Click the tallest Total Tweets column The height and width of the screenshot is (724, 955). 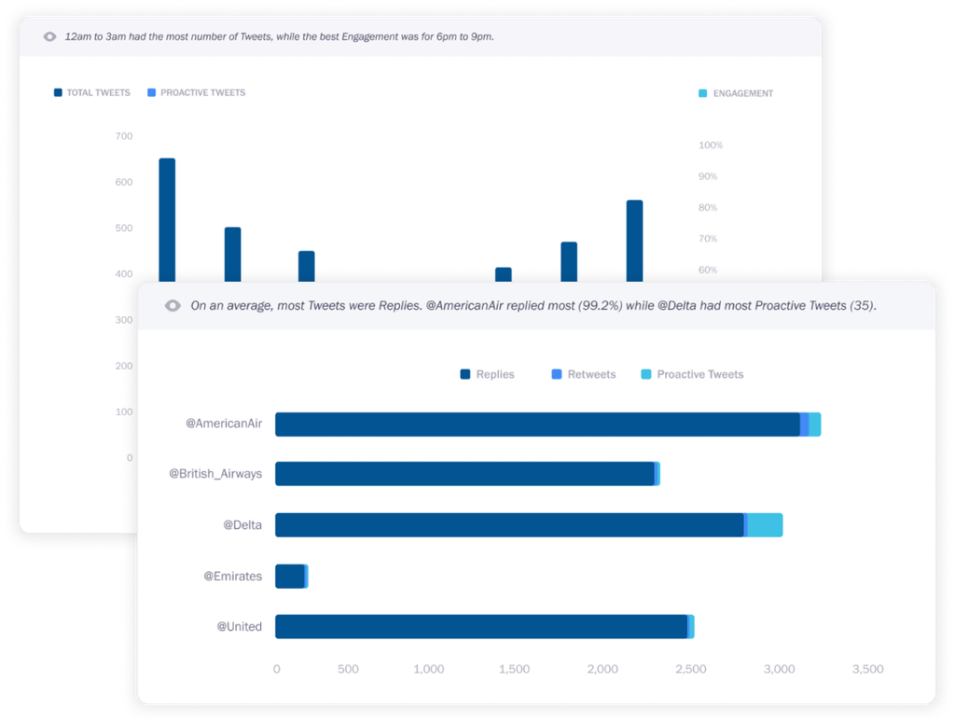(167, 219)
